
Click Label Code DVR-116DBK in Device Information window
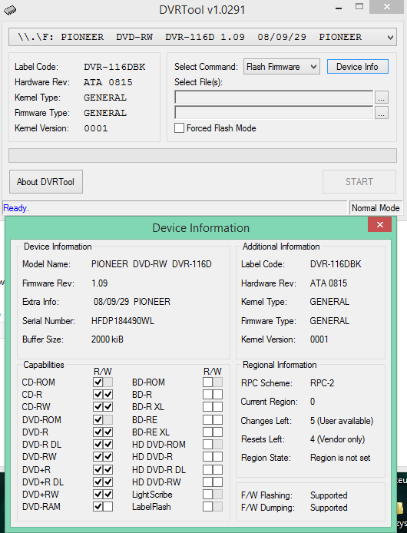coord(336,264)
